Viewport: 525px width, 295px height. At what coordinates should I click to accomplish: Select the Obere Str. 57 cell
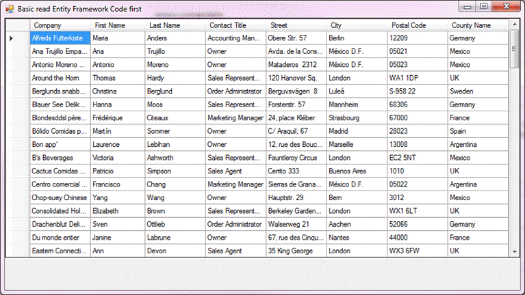(x=296, y=38)
